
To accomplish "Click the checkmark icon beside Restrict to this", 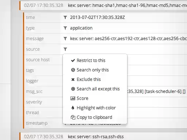I will point(73,61).
